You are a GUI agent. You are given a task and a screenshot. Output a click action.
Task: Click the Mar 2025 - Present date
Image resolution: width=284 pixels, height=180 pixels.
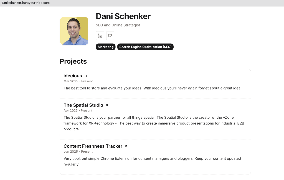78,81
